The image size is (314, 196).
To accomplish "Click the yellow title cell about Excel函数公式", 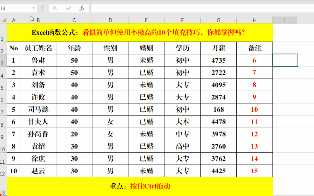I will click(x=140, y=32).
